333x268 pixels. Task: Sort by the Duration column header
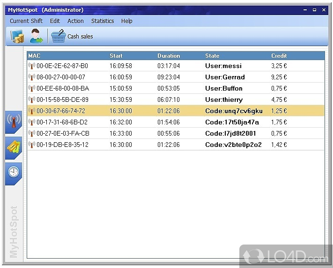point(169,56)
